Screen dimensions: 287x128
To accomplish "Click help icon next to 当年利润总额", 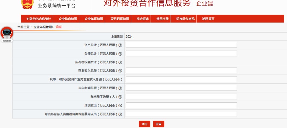I will pyautogui.click(x=120, y=88).
